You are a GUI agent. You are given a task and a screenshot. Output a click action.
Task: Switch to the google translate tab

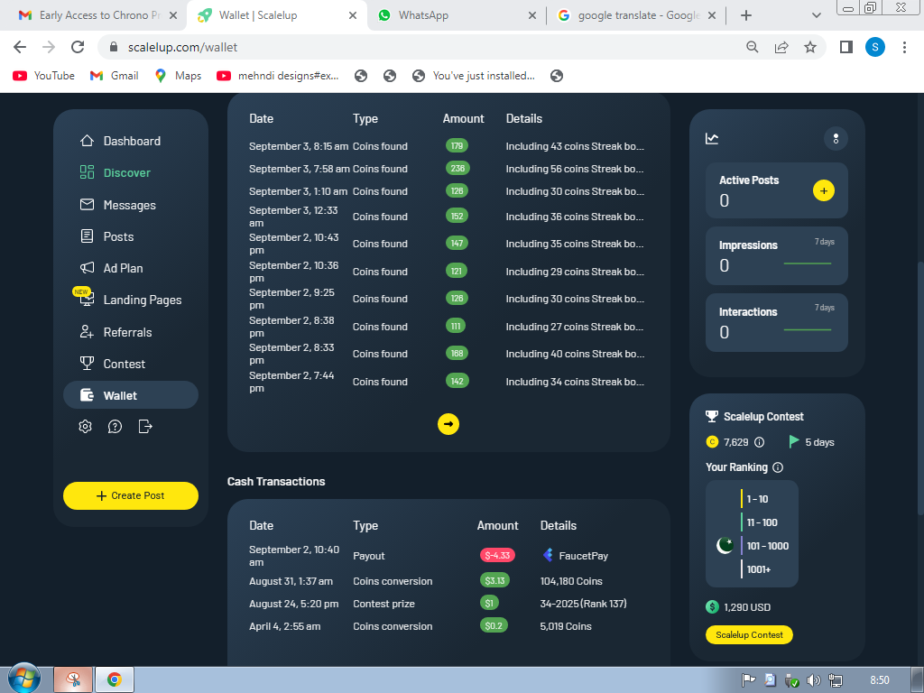637,15
